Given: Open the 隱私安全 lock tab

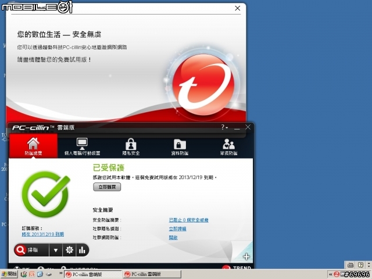Looking at the screenshot, I should point(131,146).
